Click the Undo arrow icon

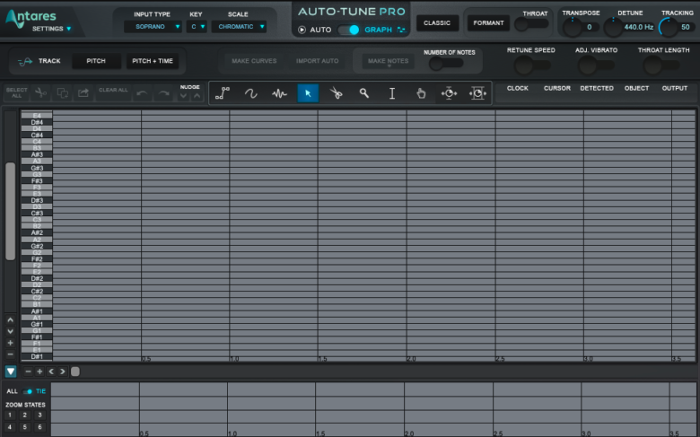[142, 93]
